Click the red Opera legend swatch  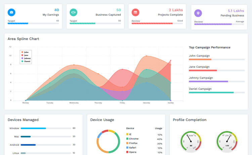click(x=127, y=152)
